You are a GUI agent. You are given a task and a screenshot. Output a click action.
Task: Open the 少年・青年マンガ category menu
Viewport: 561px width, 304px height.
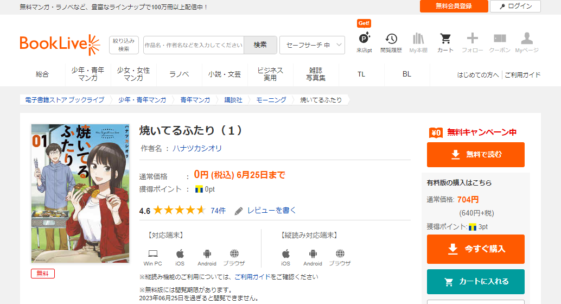coord(88,74)
